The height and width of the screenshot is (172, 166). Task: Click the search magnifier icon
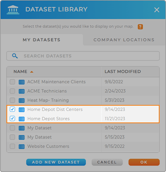point(15,56)
